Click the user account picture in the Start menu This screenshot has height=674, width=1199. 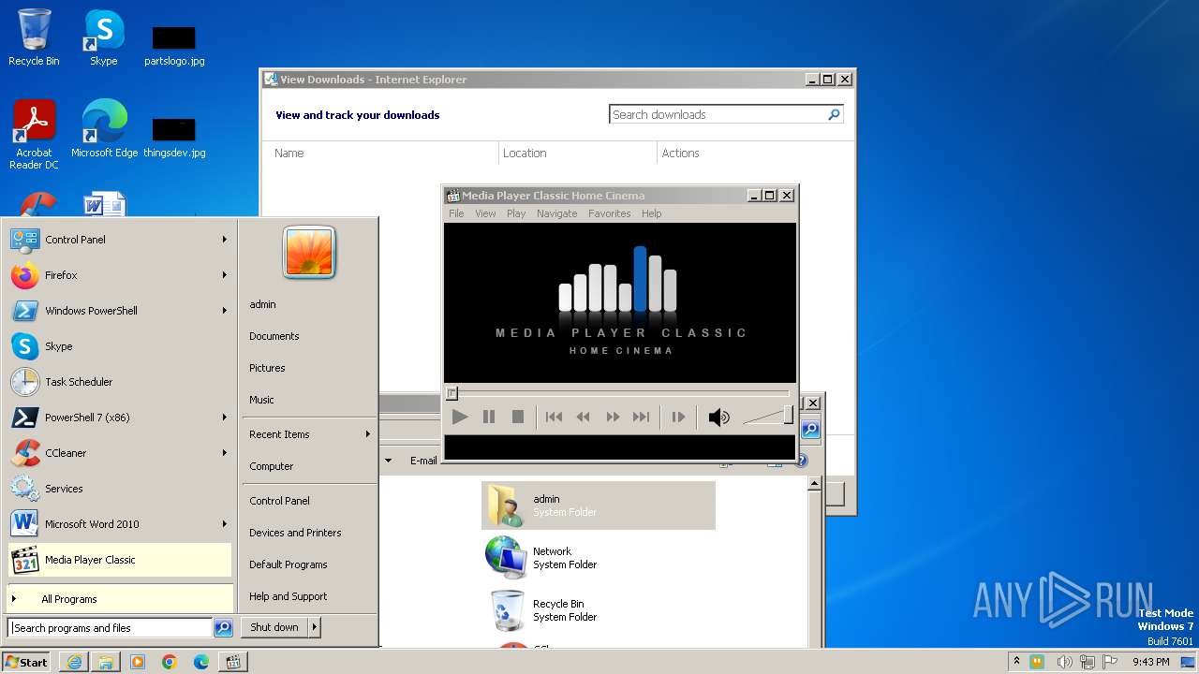309,253
